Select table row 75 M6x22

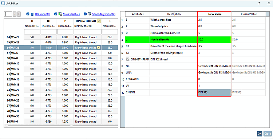(x=61, y=95)
